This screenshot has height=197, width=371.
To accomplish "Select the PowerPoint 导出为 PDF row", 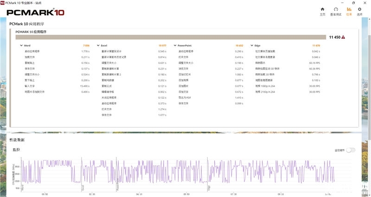I will coord(211,98).
